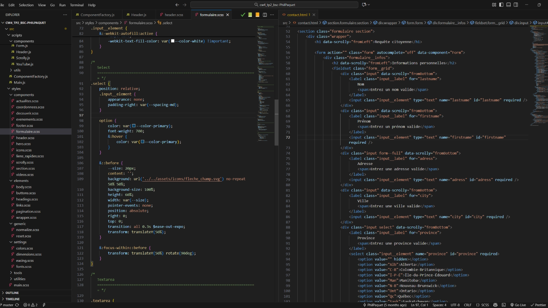
Task: Click the plug icon in the status bar
Action: click(x=44, y=305)
